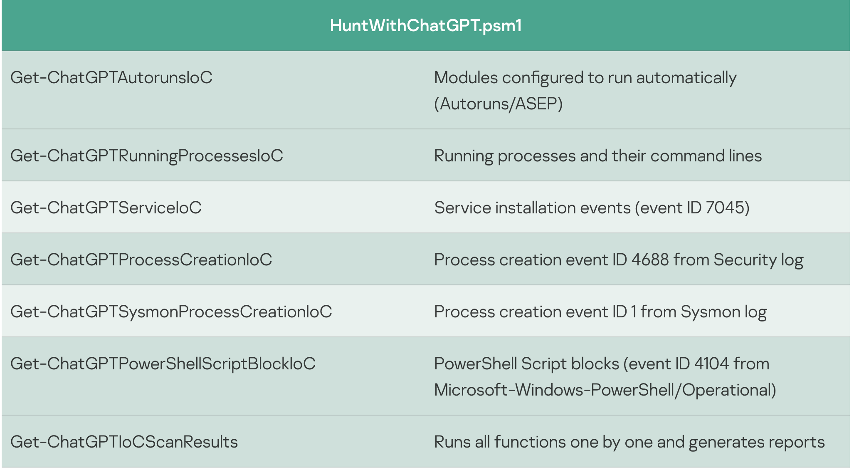
Task: Click the event ID 4688 Security log description
Action: click(619, 260)
